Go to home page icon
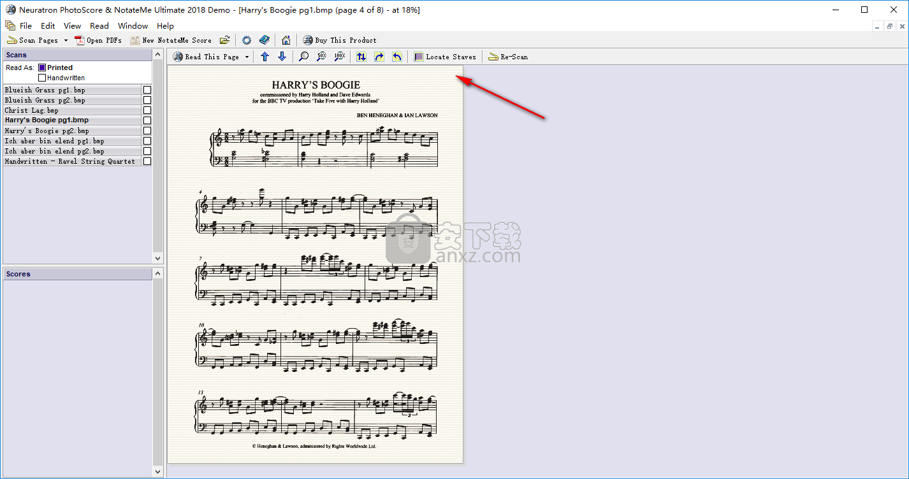This screenshot has height=479, width=909. click(286, 40)
